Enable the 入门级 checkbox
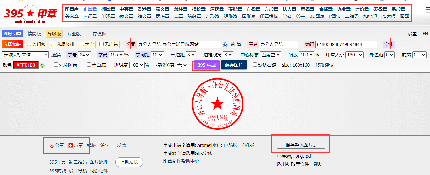Viewport: 430px width, 175px height. tap(29, 44)
